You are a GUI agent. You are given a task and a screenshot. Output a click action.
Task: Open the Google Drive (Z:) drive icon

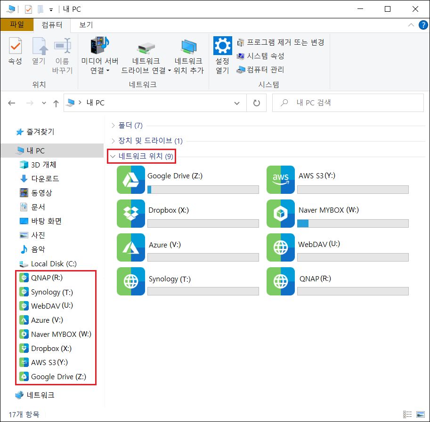[131, 180]
